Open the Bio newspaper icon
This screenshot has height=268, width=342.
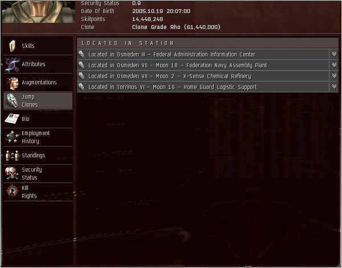click(12, 119)
